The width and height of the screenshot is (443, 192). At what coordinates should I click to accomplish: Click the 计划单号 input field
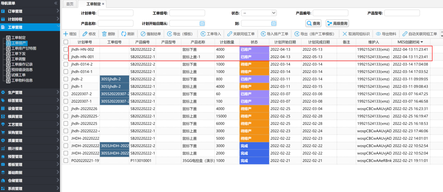[116, 13]
